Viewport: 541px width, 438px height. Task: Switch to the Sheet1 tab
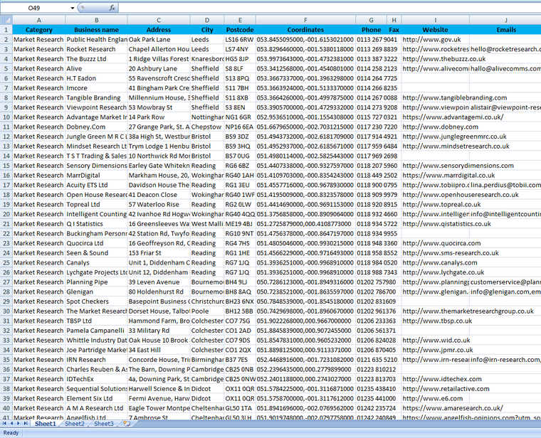click(45, 424)
